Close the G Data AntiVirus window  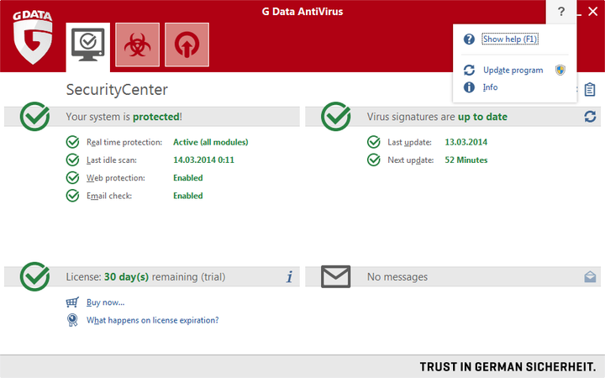593,12
